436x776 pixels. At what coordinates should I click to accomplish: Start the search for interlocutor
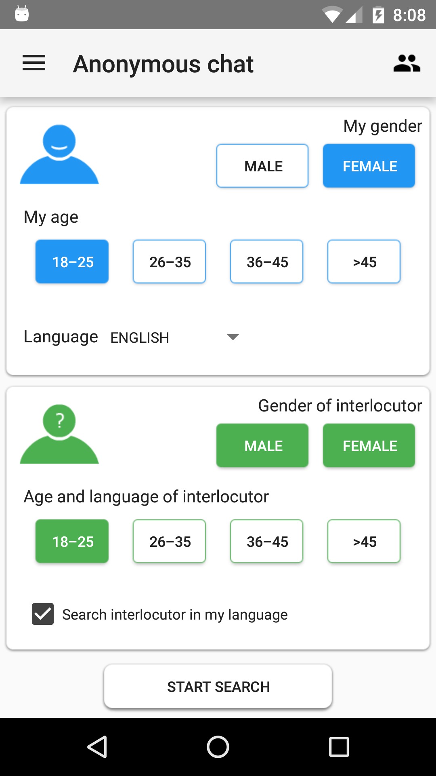pyautogui.click(x=218, y=686)
